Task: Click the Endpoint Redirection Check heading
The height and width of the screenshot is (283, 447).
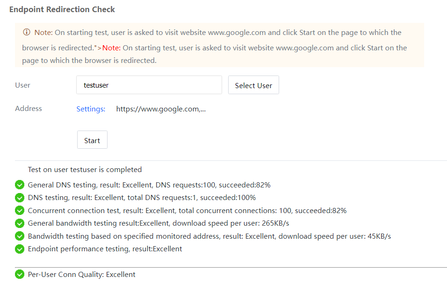Action: pyautogui.click(x=62, y=9)
